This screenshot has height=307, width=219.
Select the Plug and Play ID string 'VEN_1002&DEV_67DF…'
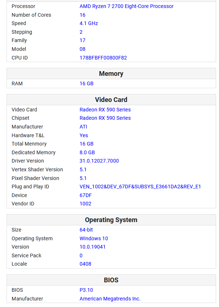click(140, 187)
